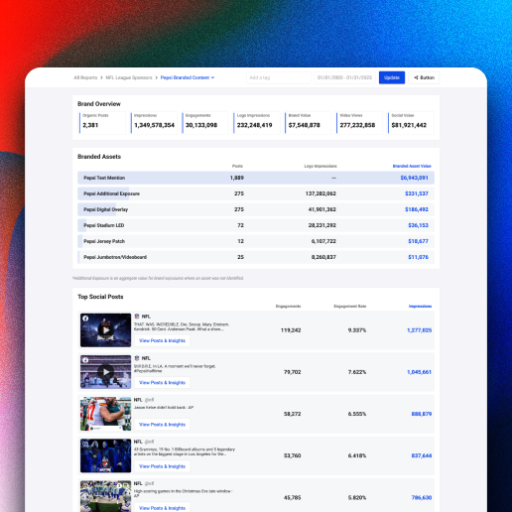Open the Jason Kelce post thumbnail

(106, 414)
